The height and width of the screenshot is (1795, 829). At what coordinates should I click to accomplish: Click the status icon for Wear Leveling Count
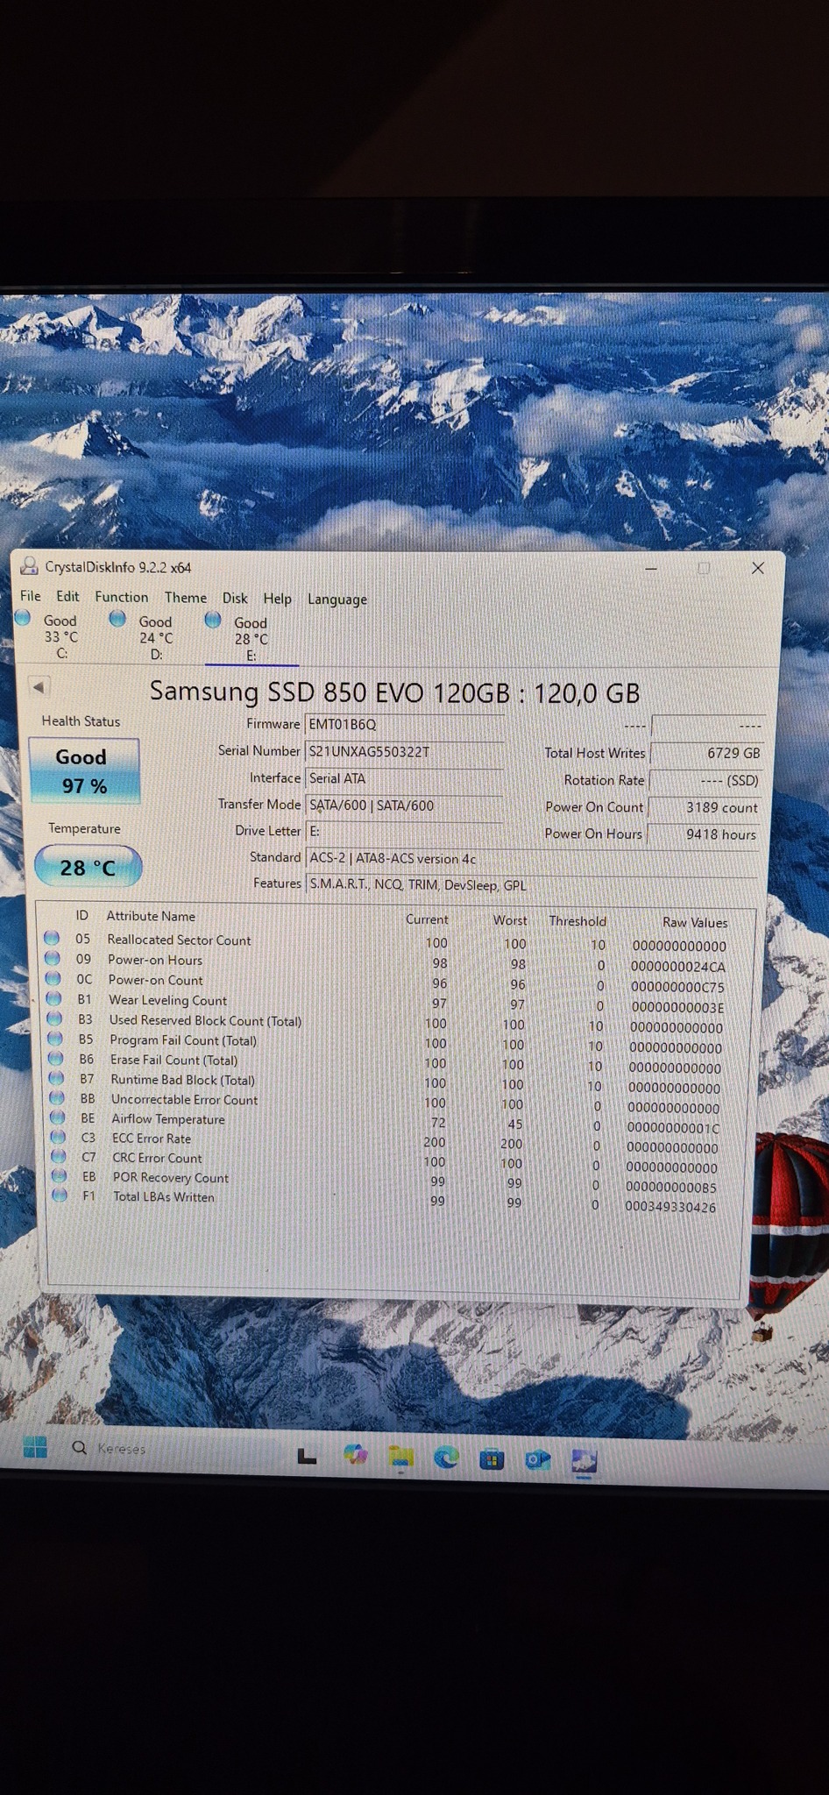tap(54, 998)
